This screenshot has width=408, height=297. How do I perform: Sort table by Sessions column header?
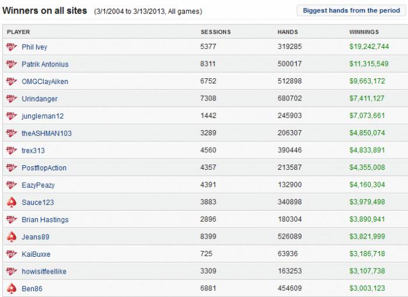pyautogui.click(x=216, y=32)
